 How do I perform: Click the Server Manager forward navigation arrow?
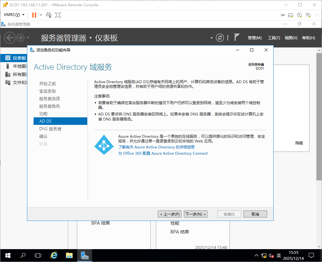pos(20,38)
